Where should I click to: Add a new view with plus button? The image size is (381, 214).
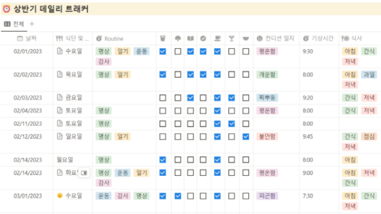tap(32, 24)
